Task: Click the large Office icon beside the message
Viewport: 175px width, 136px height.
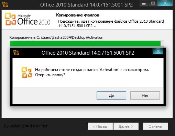Action: click(26, 72)
